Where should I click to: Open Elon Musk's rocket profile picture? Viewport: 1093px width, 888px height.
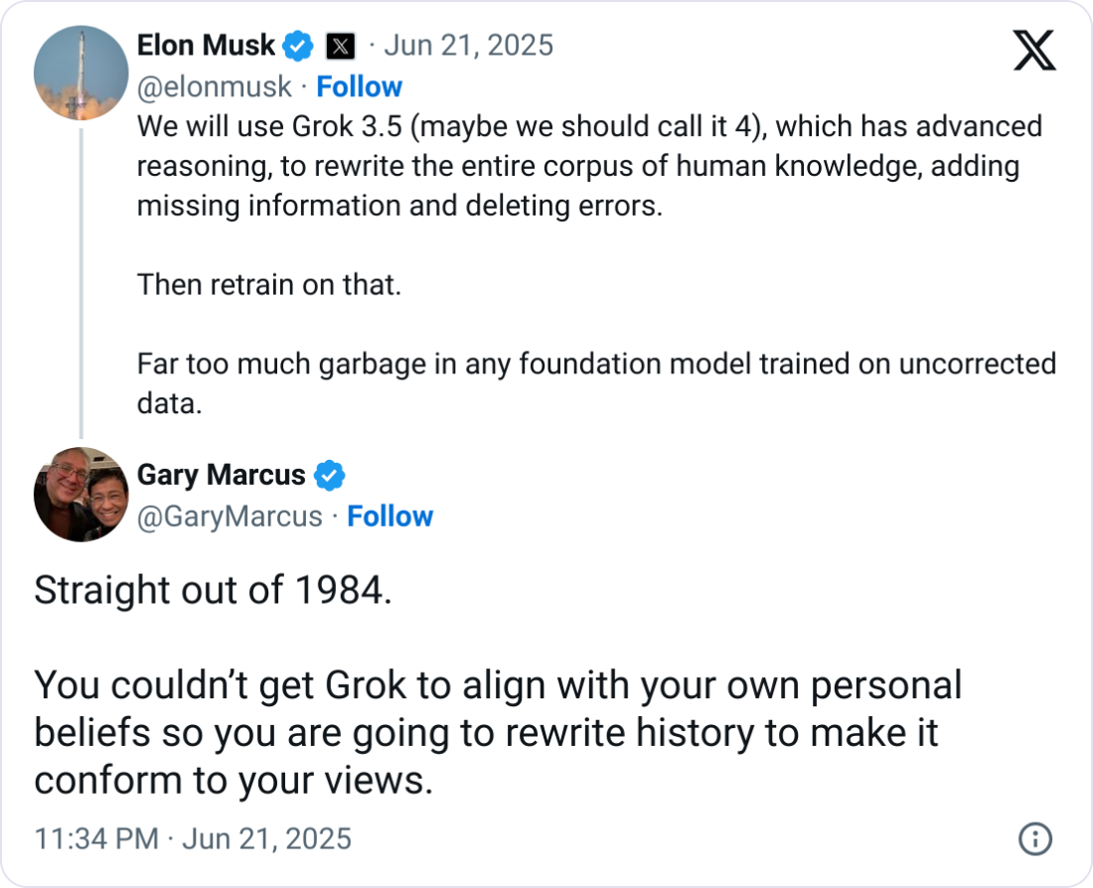[x=81, y=74]
